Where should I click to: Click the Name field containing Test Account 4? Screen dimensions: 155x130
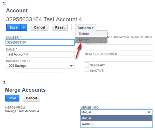40,54
